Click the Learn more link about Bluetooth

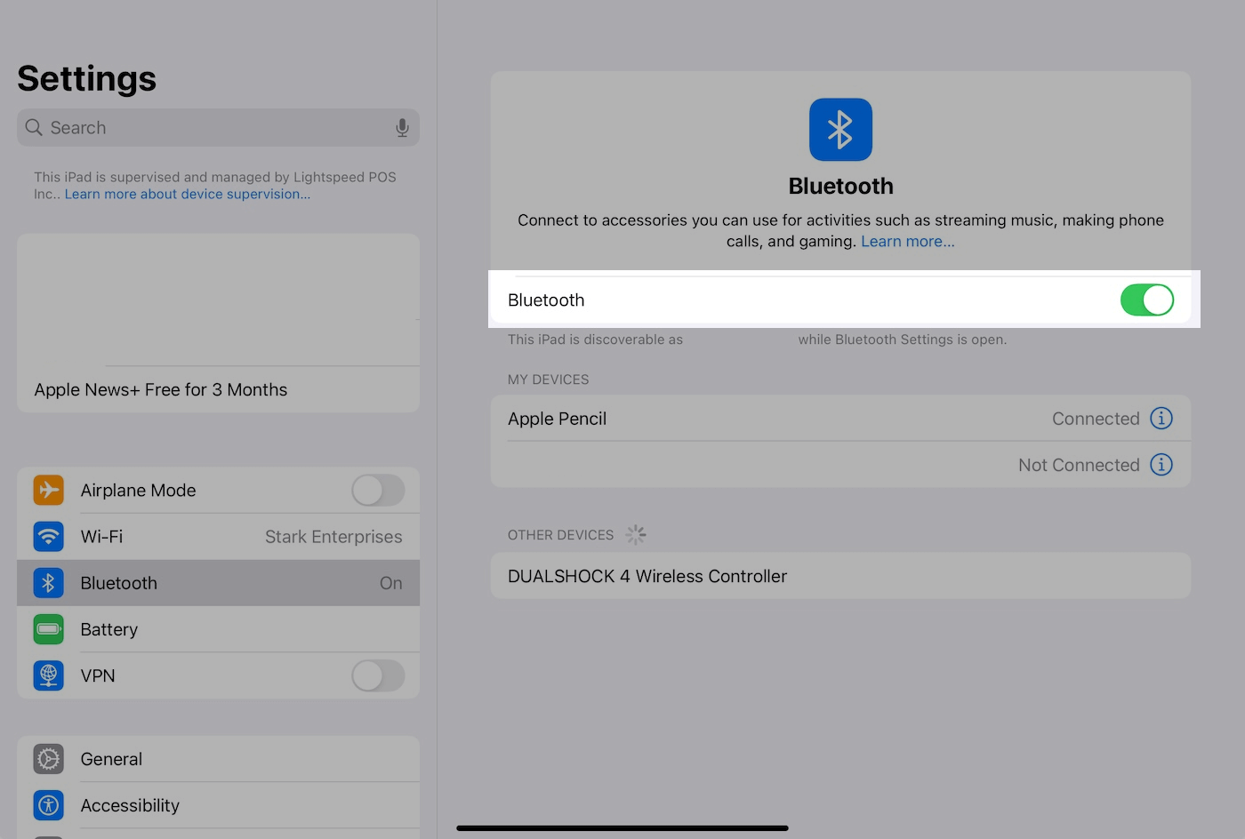907,241
